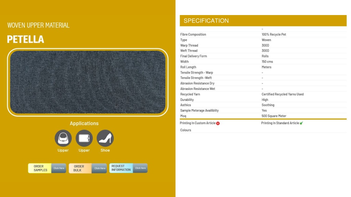Image resolution: width=351 pixels, height=197 pixels.
Task: Select the value Woven
Action: click(x=266, y=40)
